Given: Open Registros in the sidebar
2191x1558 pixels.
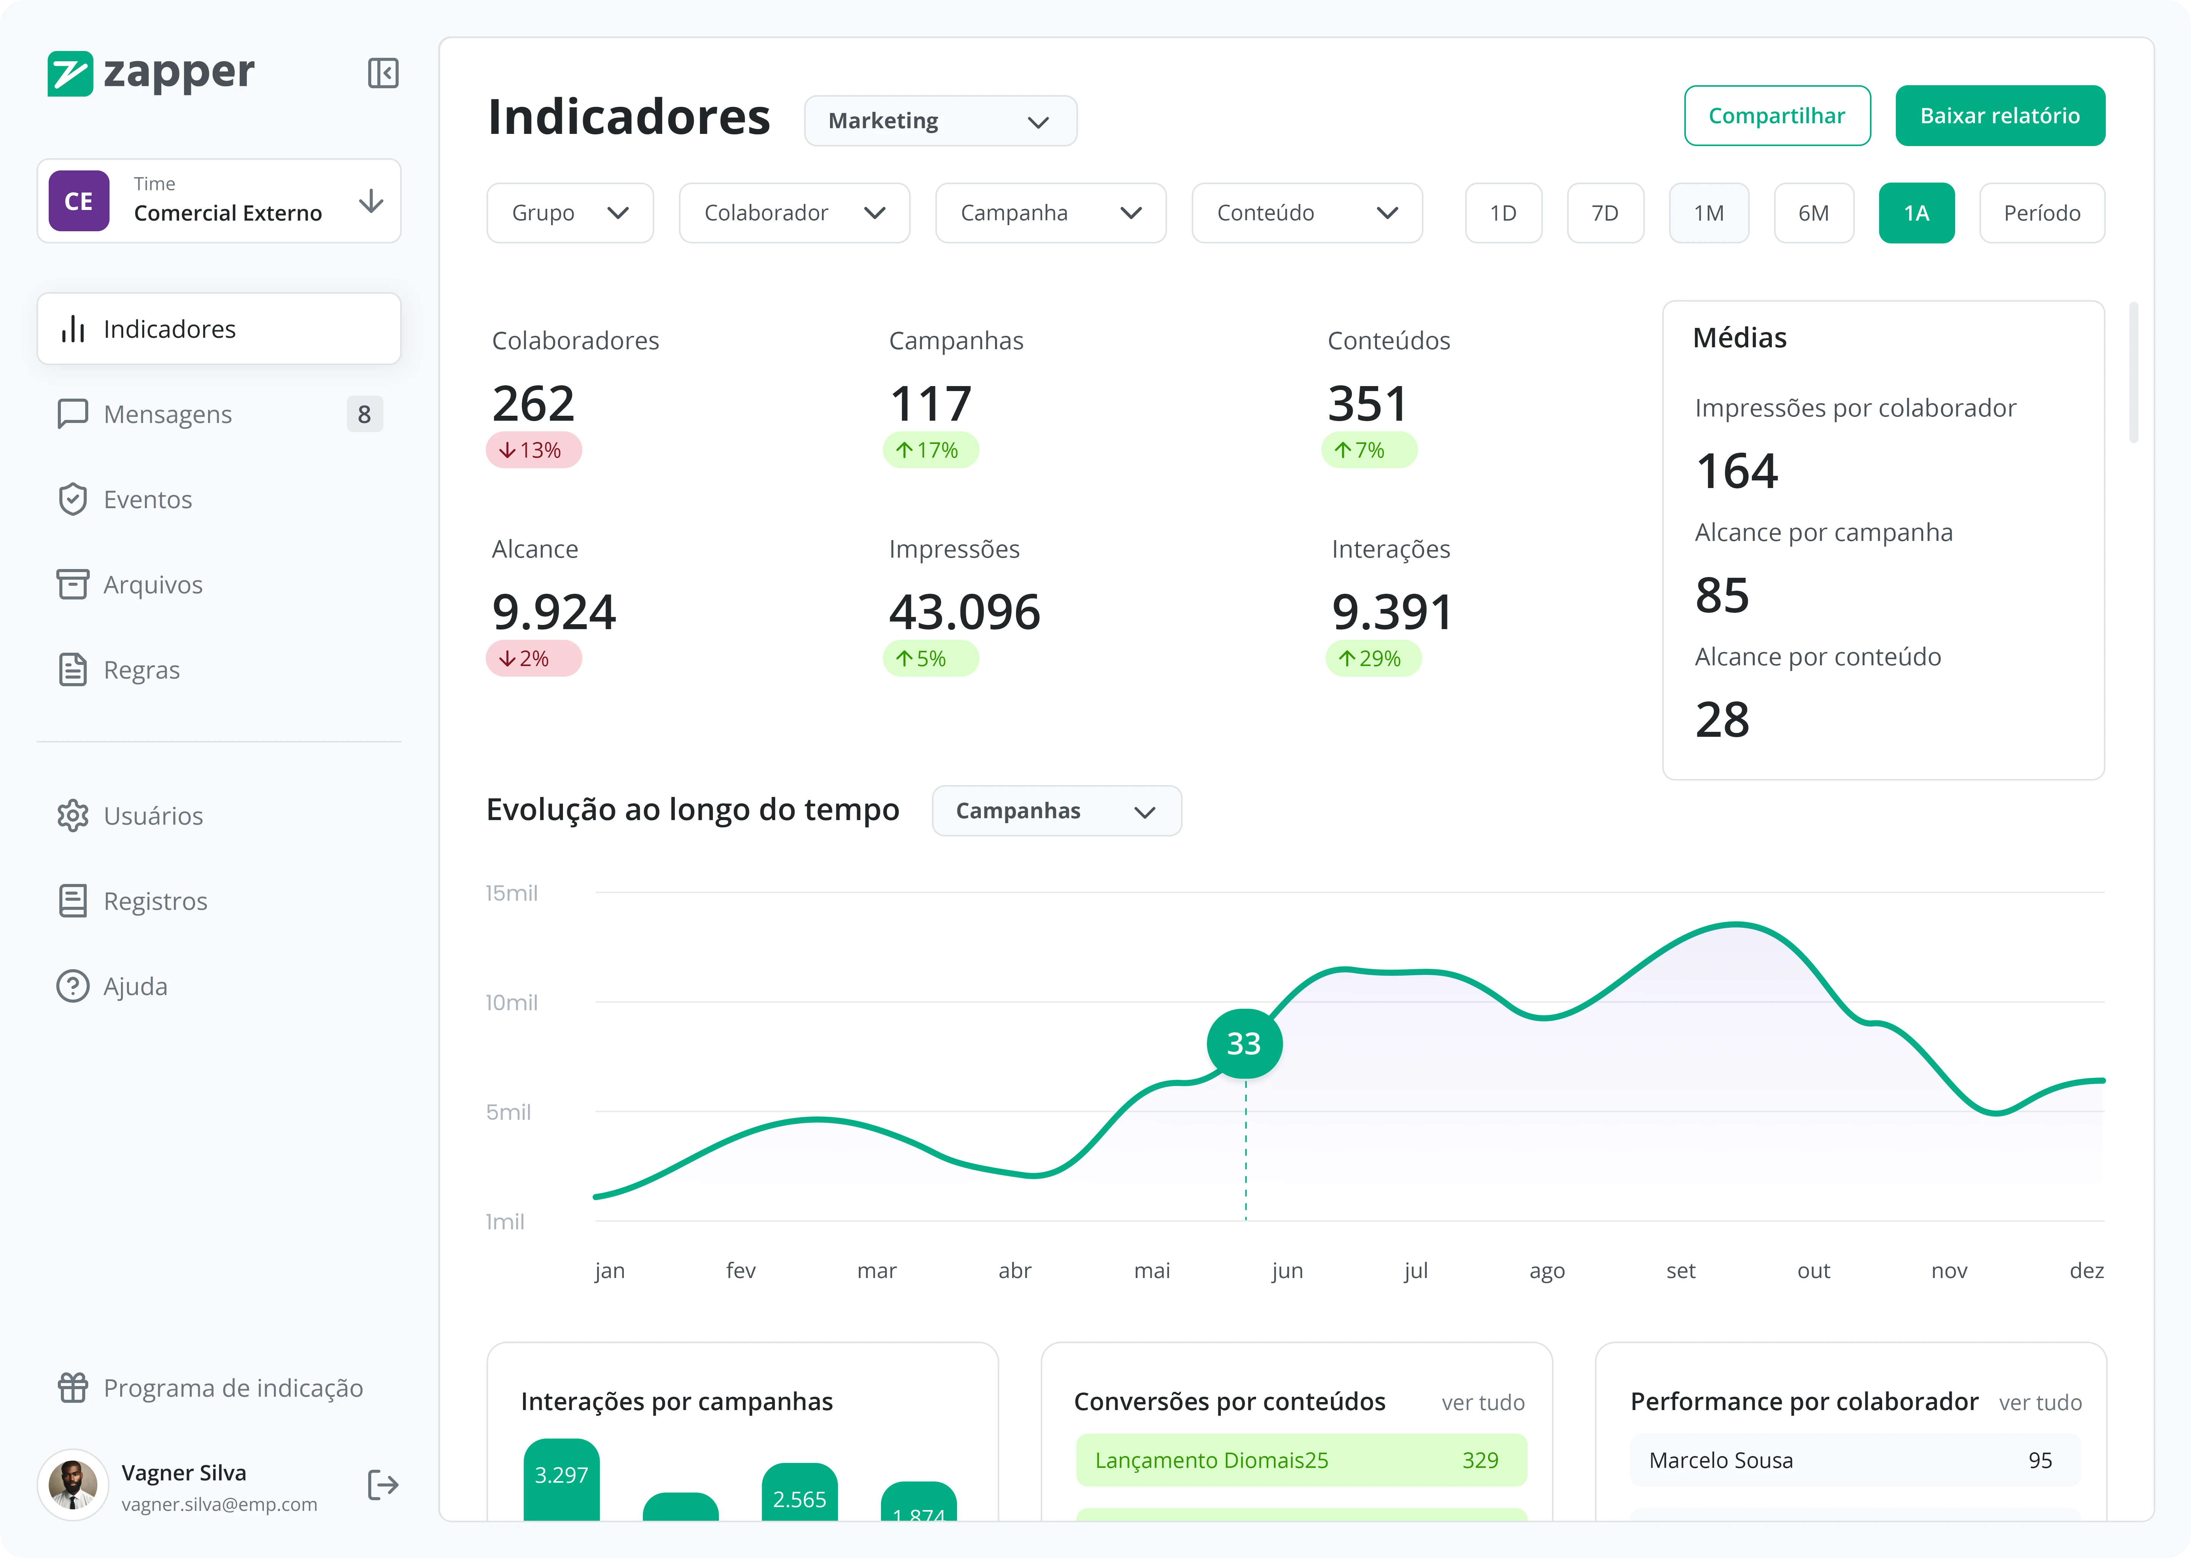Looking at the screenshot, I should tap(219, 901).
